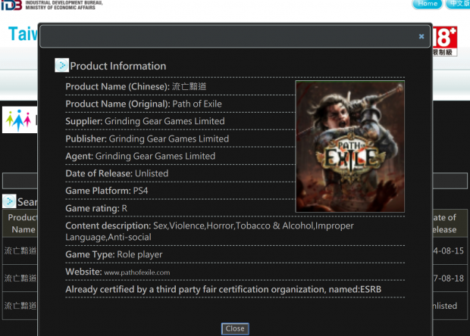Select the 'Supplier: Grinding Gear Games Limited' row

(145, 121)
